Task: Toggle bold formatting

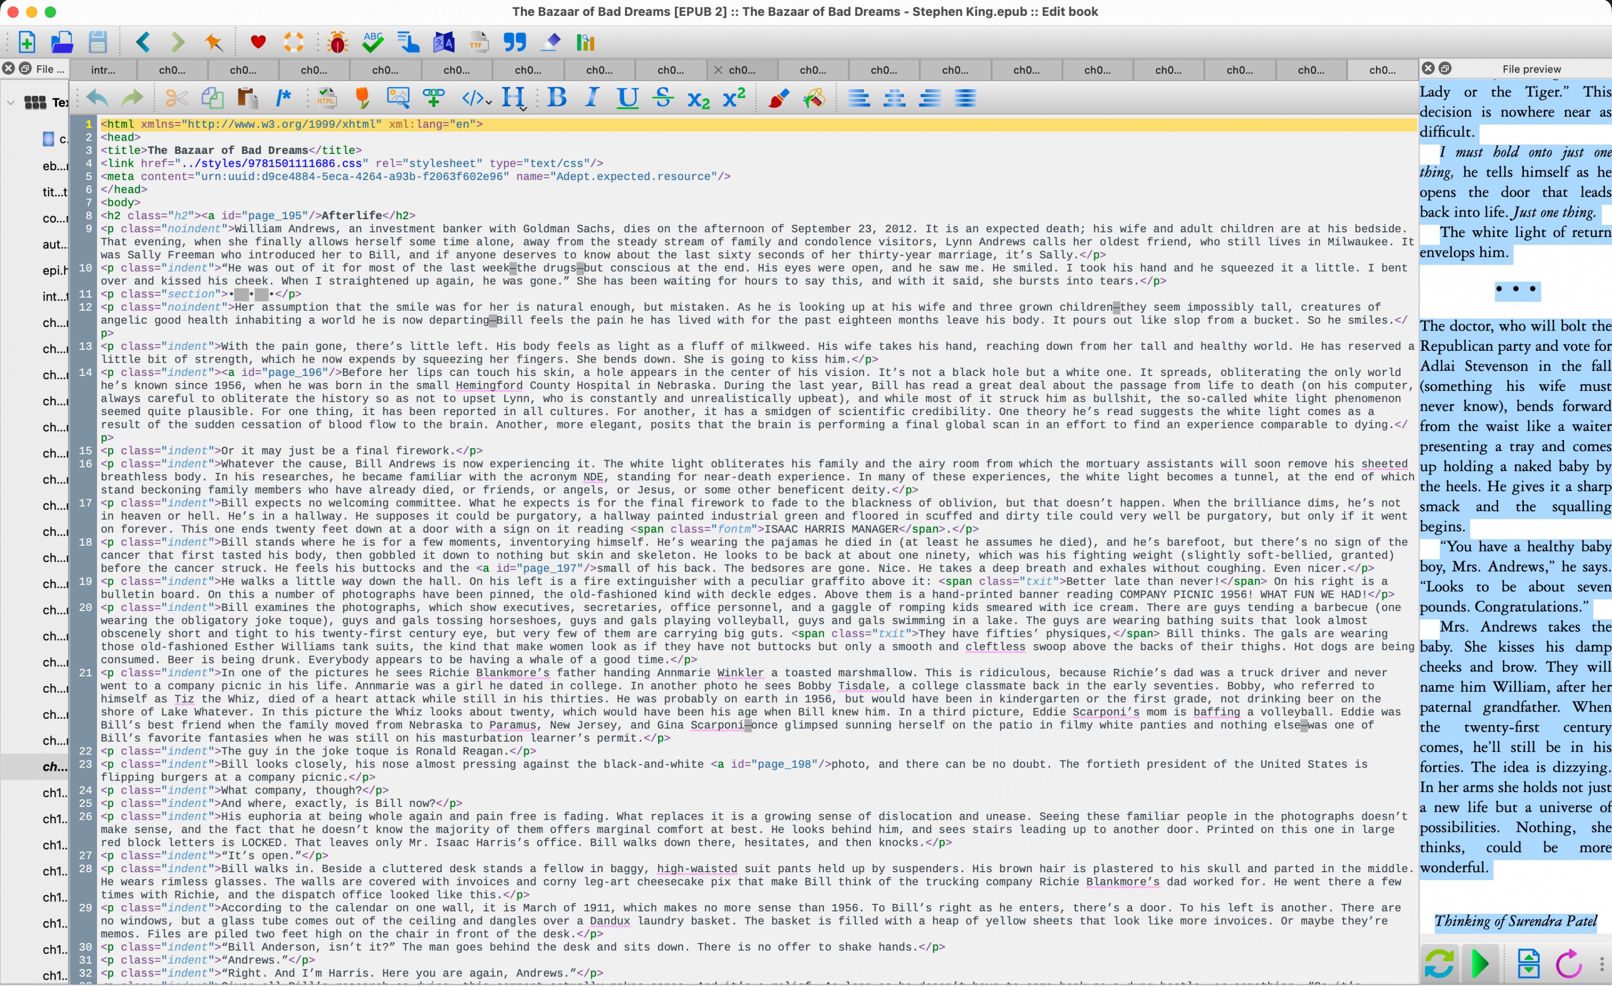Action: tap(557, 98)
